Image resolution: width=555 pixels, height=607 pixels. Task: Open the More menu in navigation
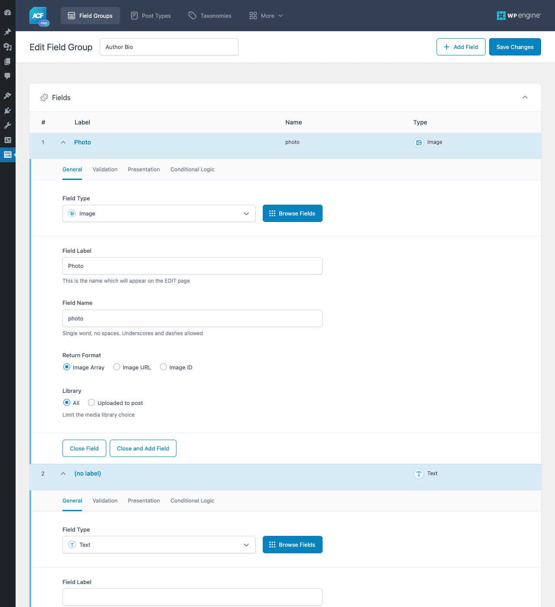click(266, 16)
